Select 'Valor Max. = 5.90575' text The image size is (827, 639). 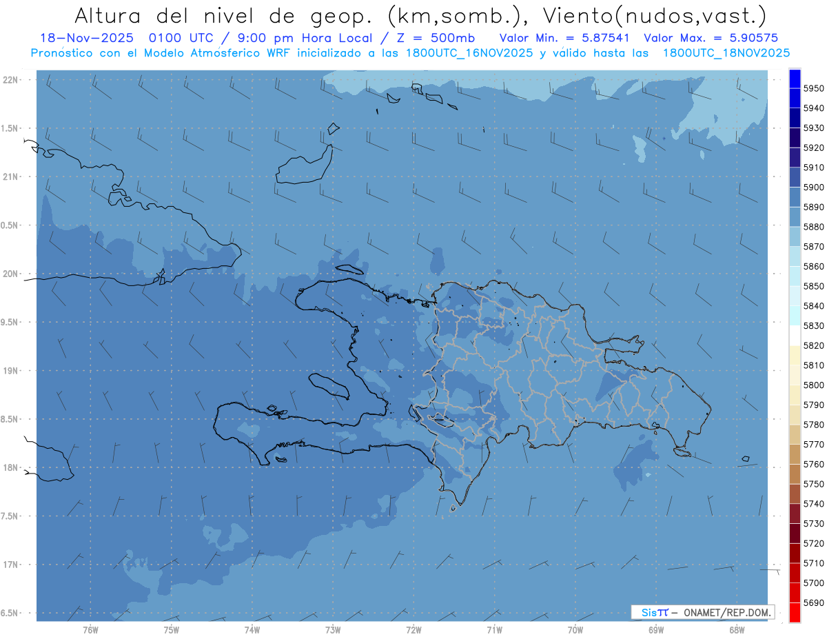click(x=711, y=38)
